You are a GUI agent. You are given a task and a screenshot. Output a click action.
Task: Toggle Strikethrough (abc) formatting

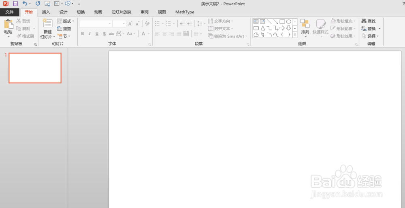pos(112,34)
